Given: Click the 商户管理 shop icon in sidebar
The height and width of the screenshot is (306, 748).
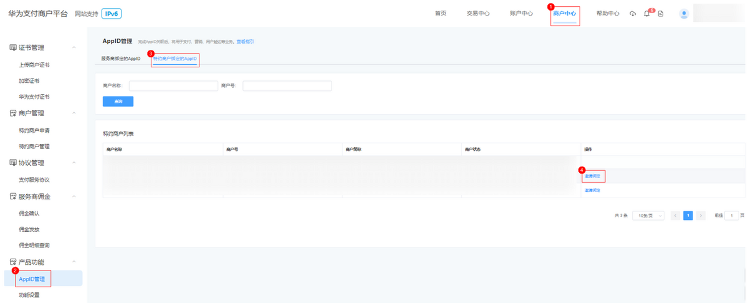Looking at the screenshot, I should click(x=12, y=113).
